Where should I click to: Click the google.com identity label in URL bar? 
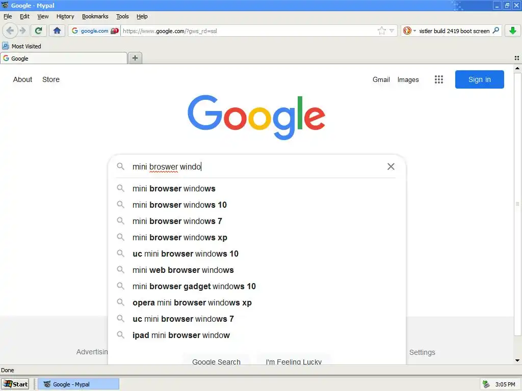coord(94,31)
